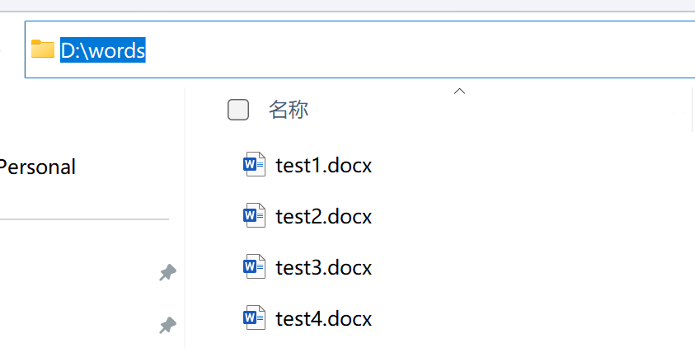Click the Word icon next to test1.docx
The height and width of the screenshot is (348, 695).
(x=254, y=165)
